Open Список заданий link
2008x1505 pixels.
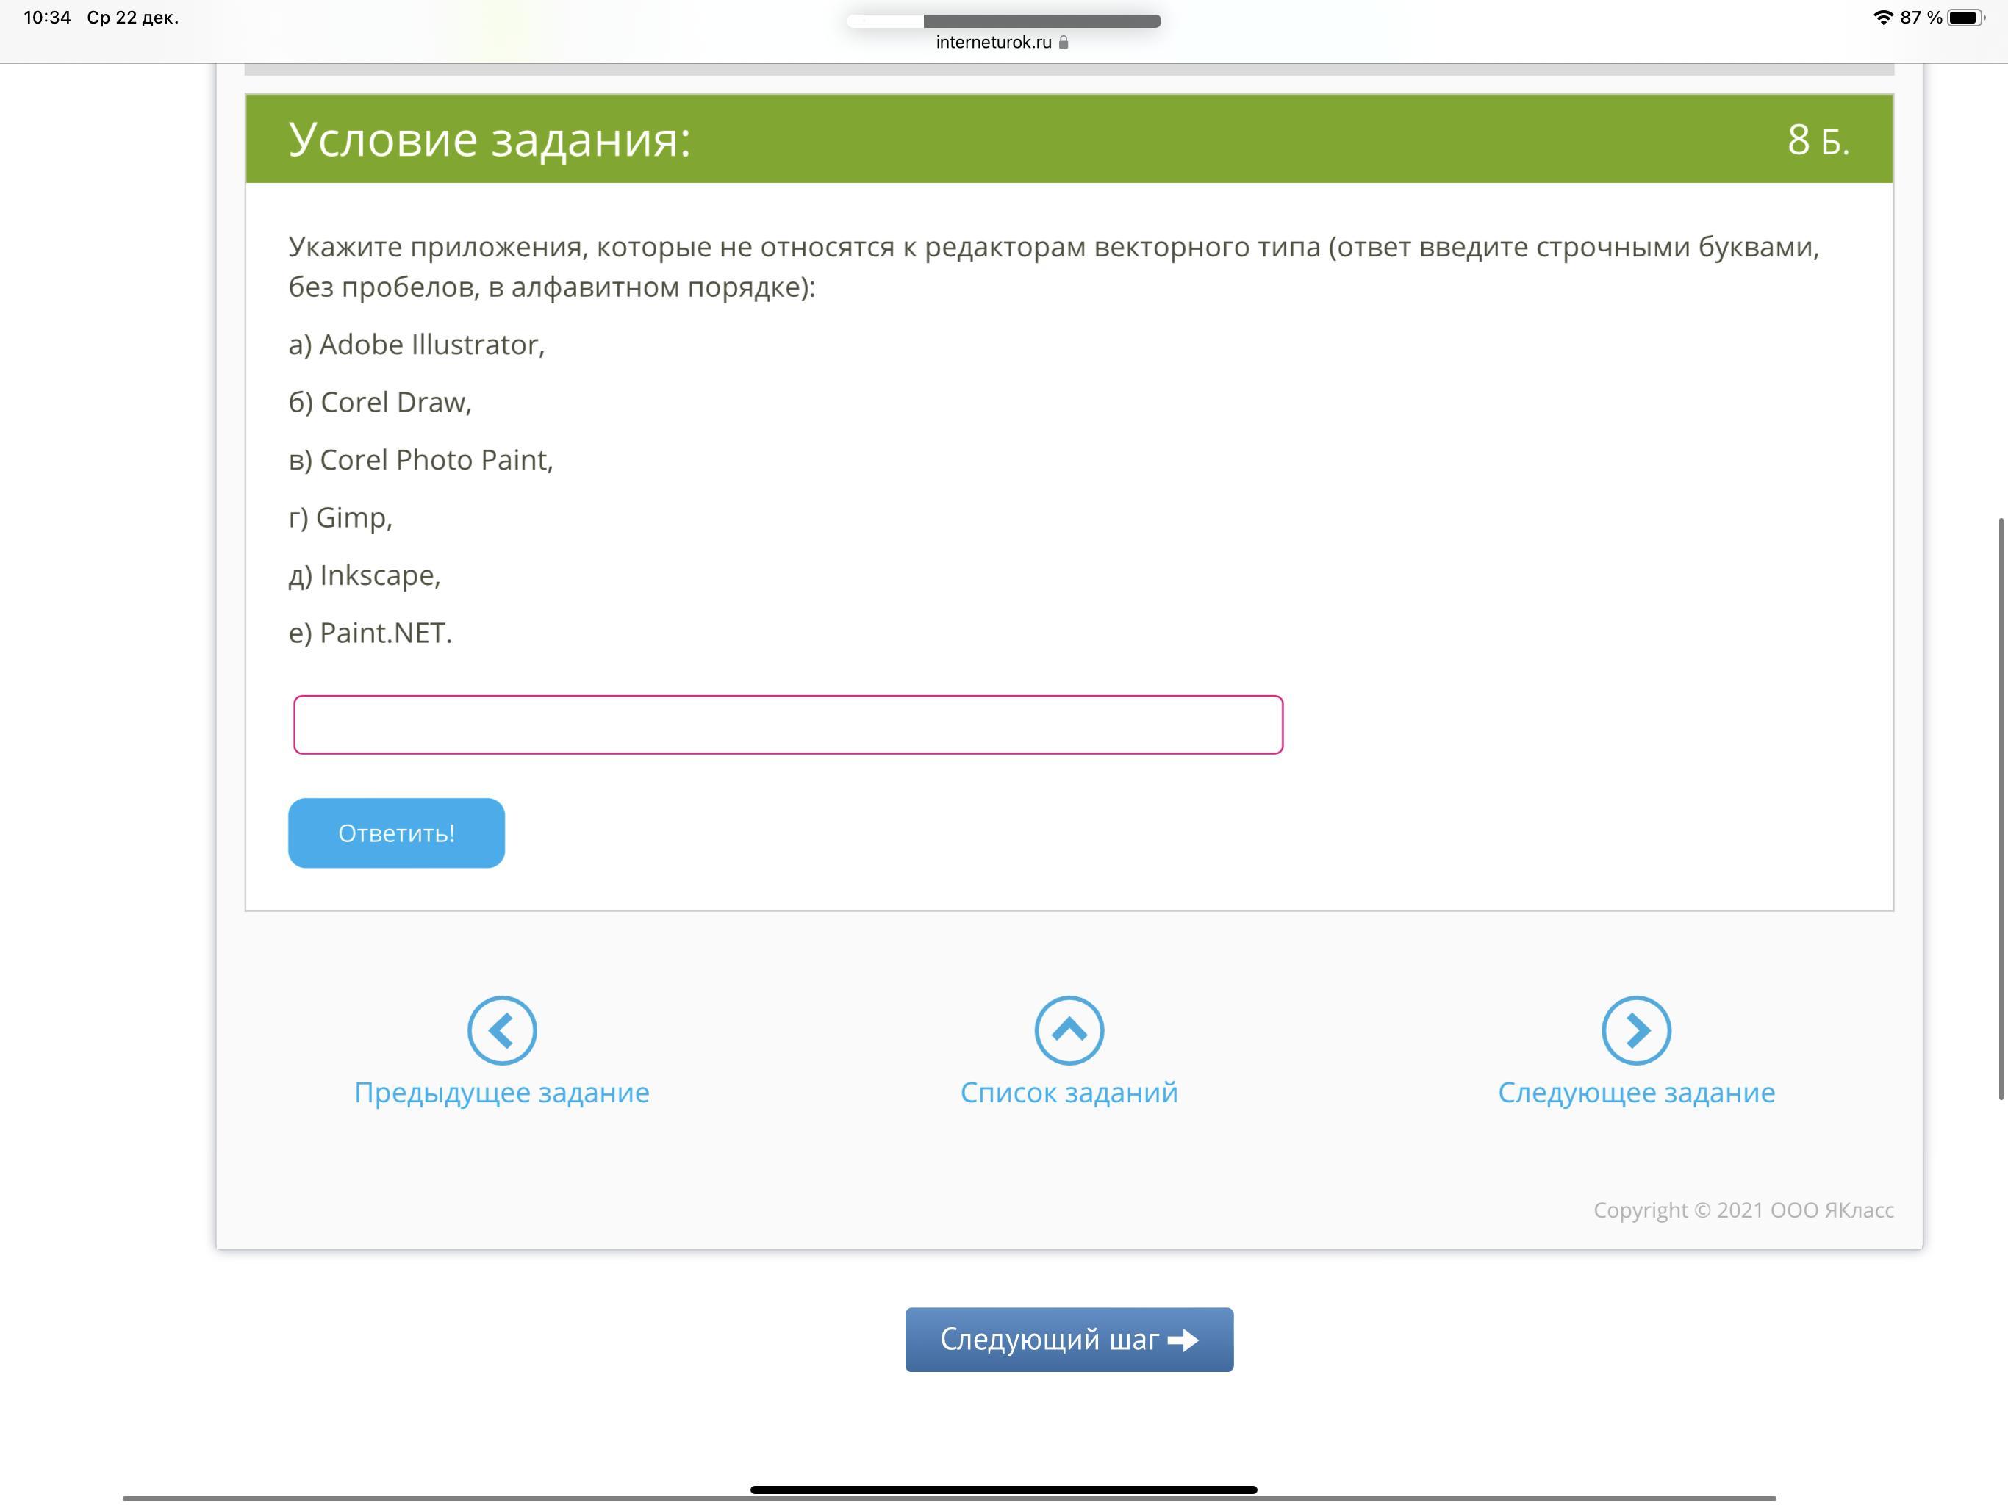[1069, 1092]
